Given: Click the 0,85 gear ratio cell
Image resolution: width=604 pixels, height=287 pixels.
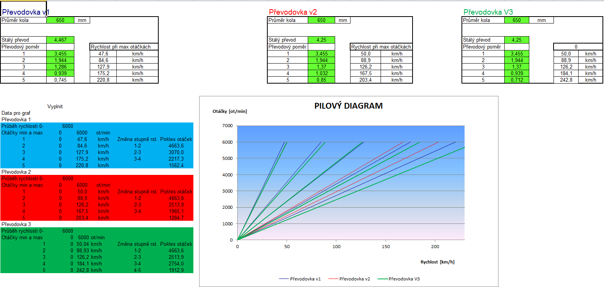Looking at the screenshot, I should tap(321, 80).
